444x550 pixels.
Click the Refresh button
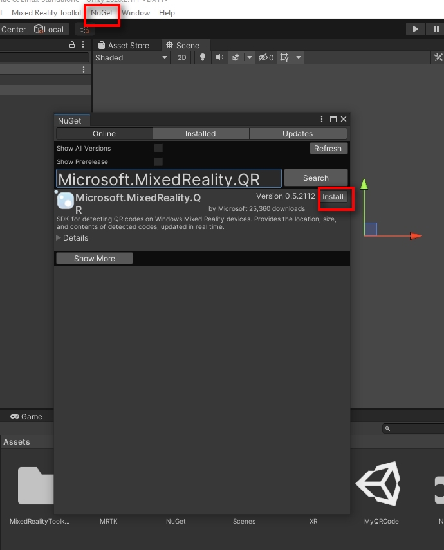tap(328, 149)
